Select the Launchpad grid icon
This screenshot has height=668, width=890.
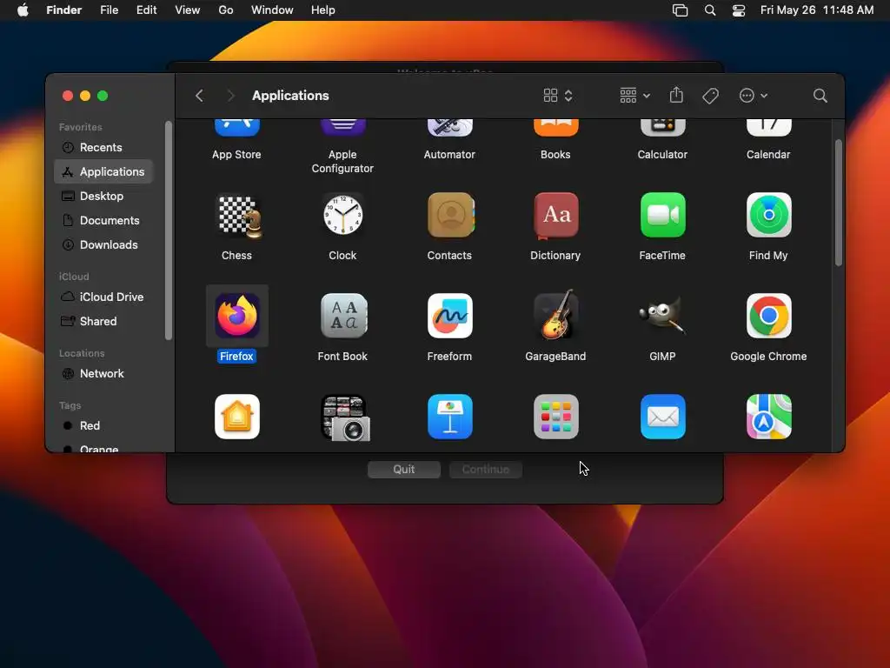[555, 417]
